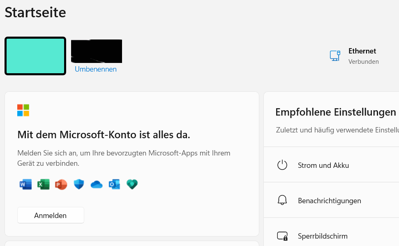This screenshot has width=399, height=246.
Task: Rename the PC via Umbenennen link
Action: click(96, 69)
